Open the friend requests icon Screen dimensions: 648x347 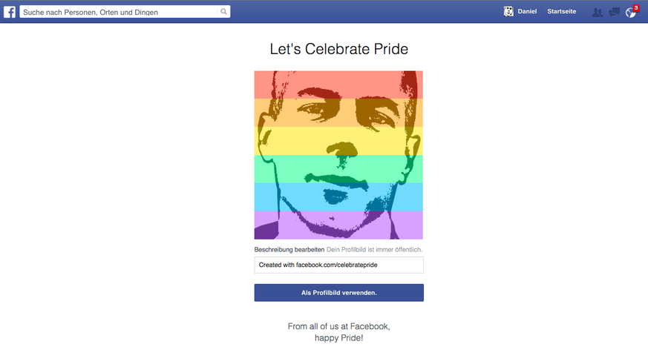597,12
